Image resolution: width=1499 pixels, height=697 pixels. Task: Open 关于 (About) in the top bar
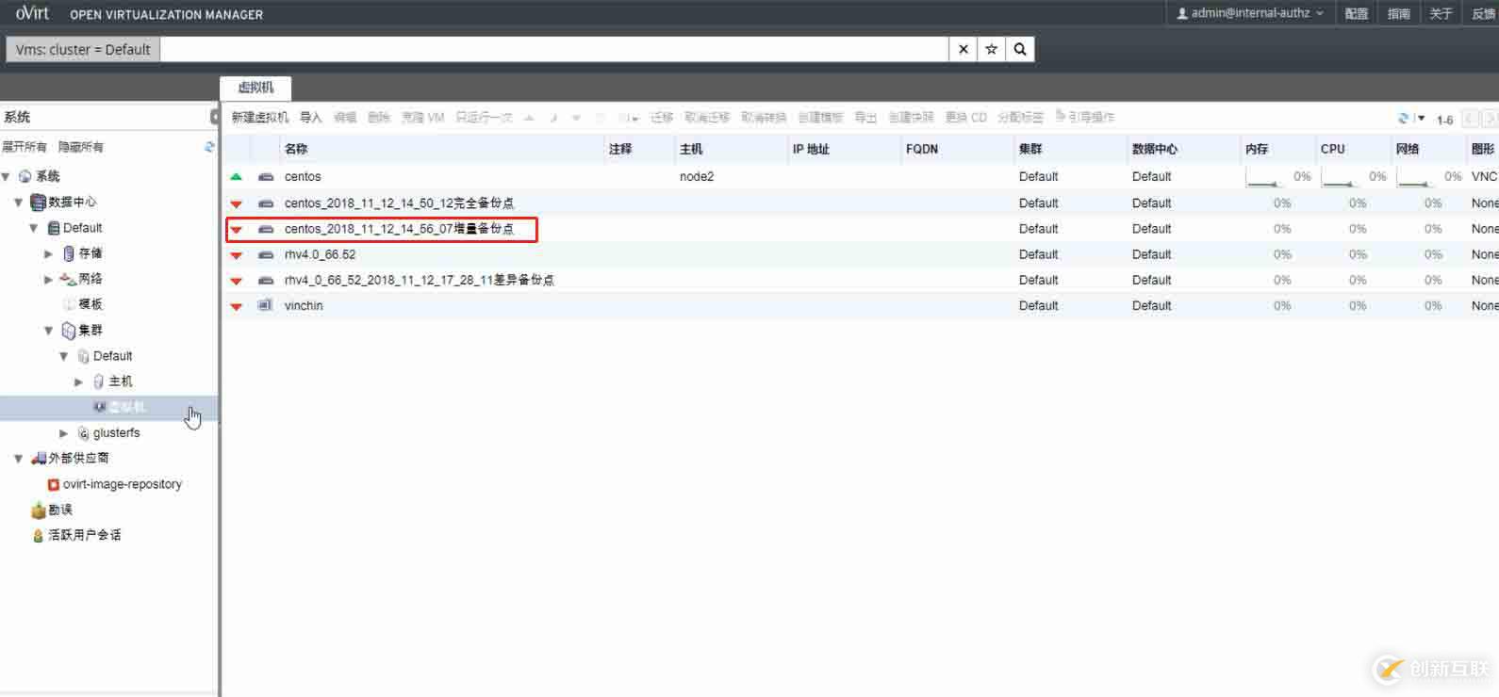[1441, 13]
